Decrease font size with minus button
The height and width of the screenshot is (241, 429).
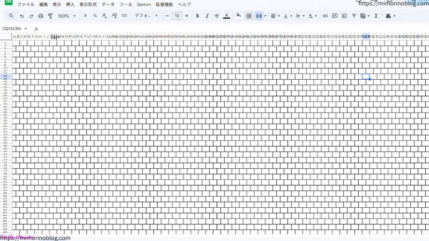click(x=167, y=16)
